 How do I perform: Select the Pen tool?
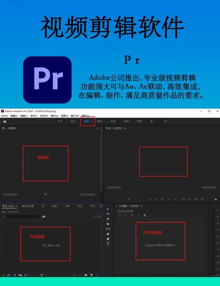tap(108, 234)
